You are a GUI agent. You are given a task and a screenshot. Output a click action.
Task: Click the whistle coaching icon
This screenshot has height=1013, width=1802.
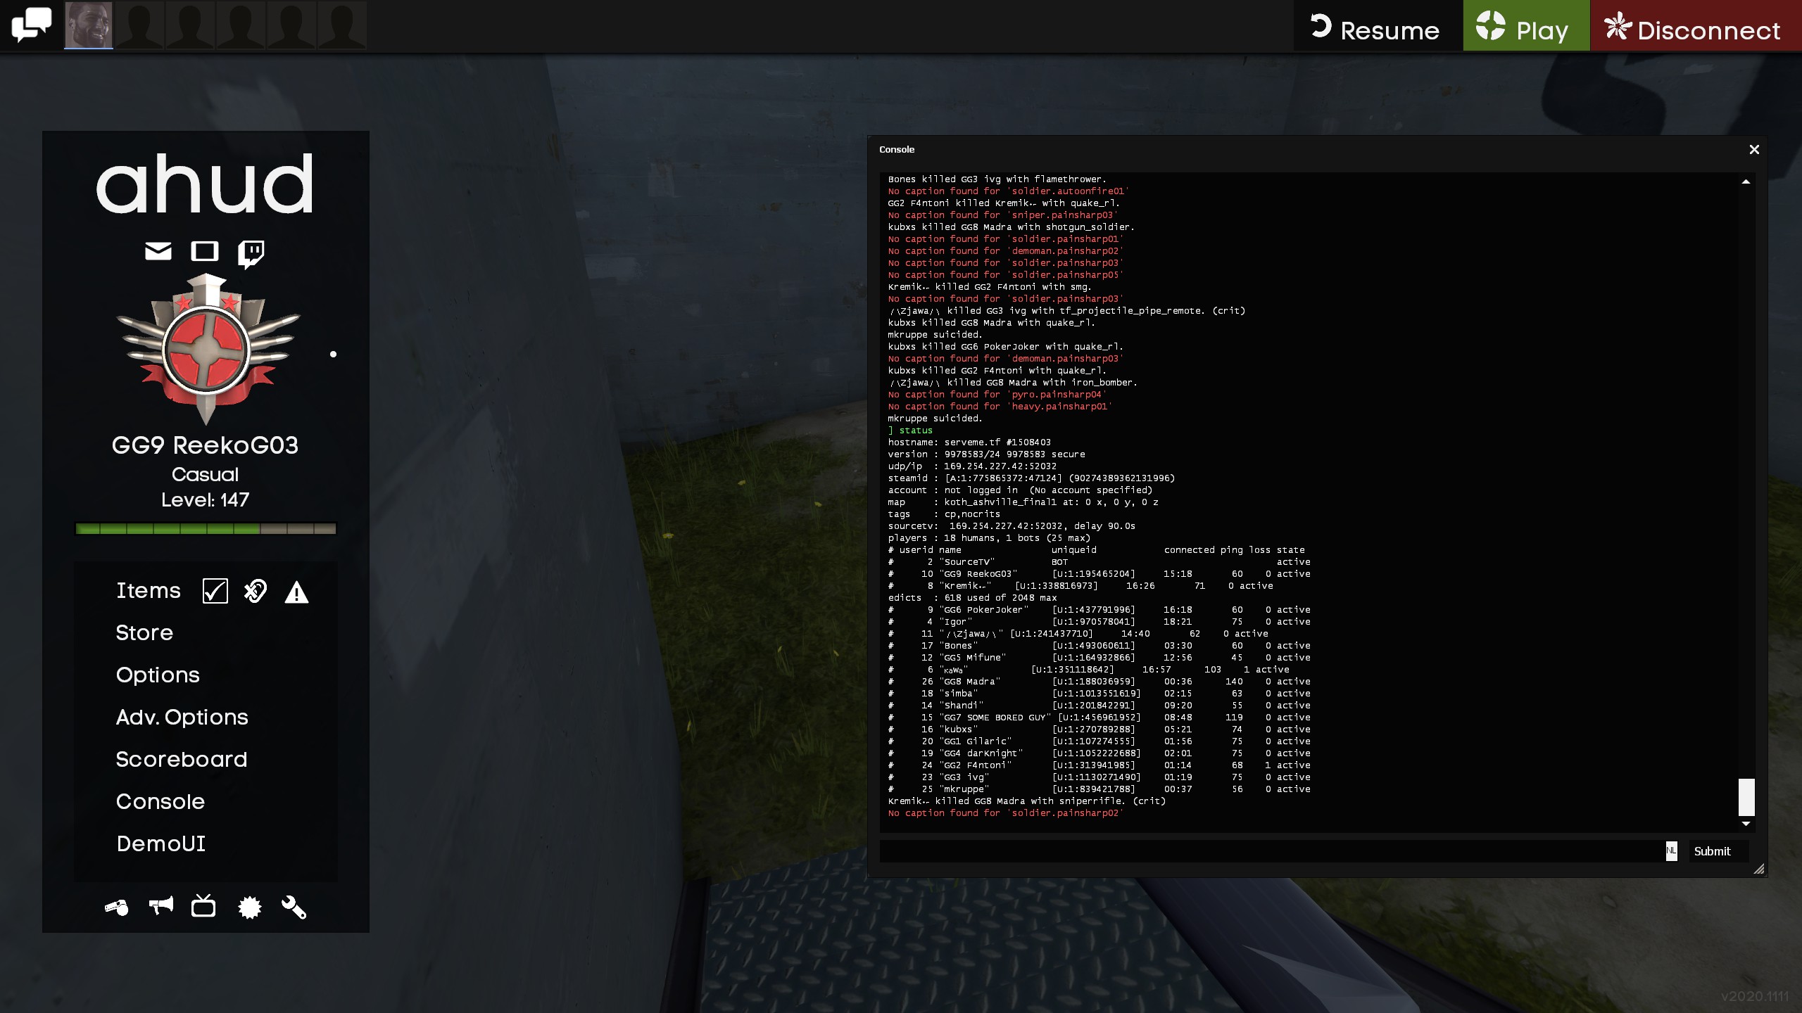click(x=117, y=907)
